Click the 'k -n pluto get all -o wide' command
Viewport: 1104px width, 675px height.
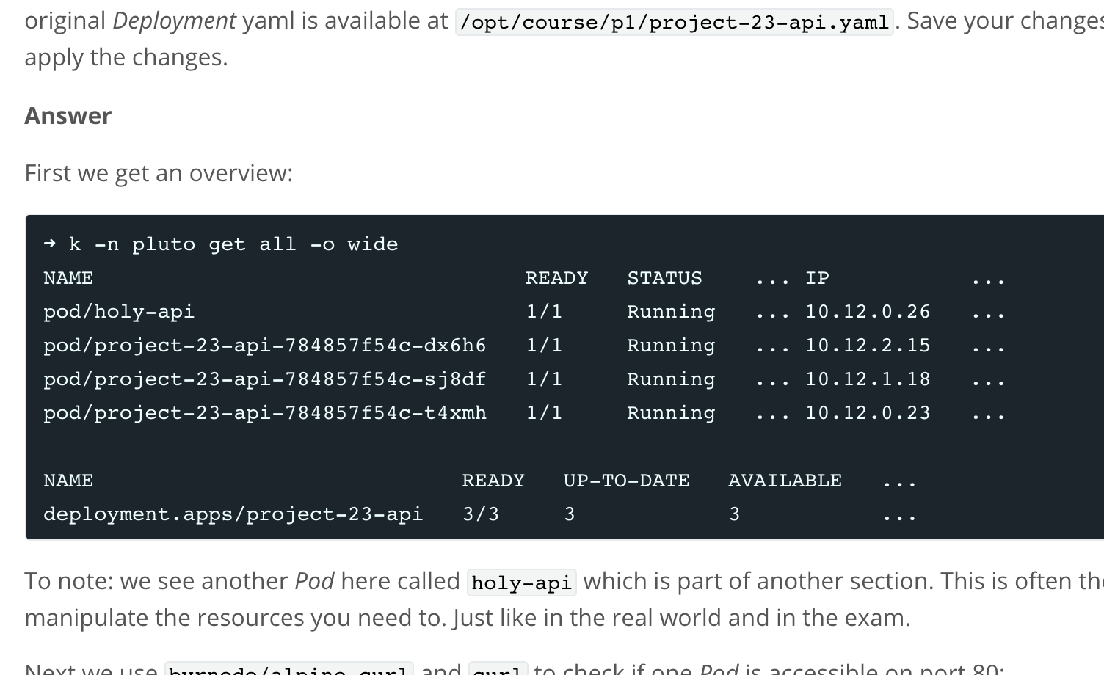coord(233,244)
